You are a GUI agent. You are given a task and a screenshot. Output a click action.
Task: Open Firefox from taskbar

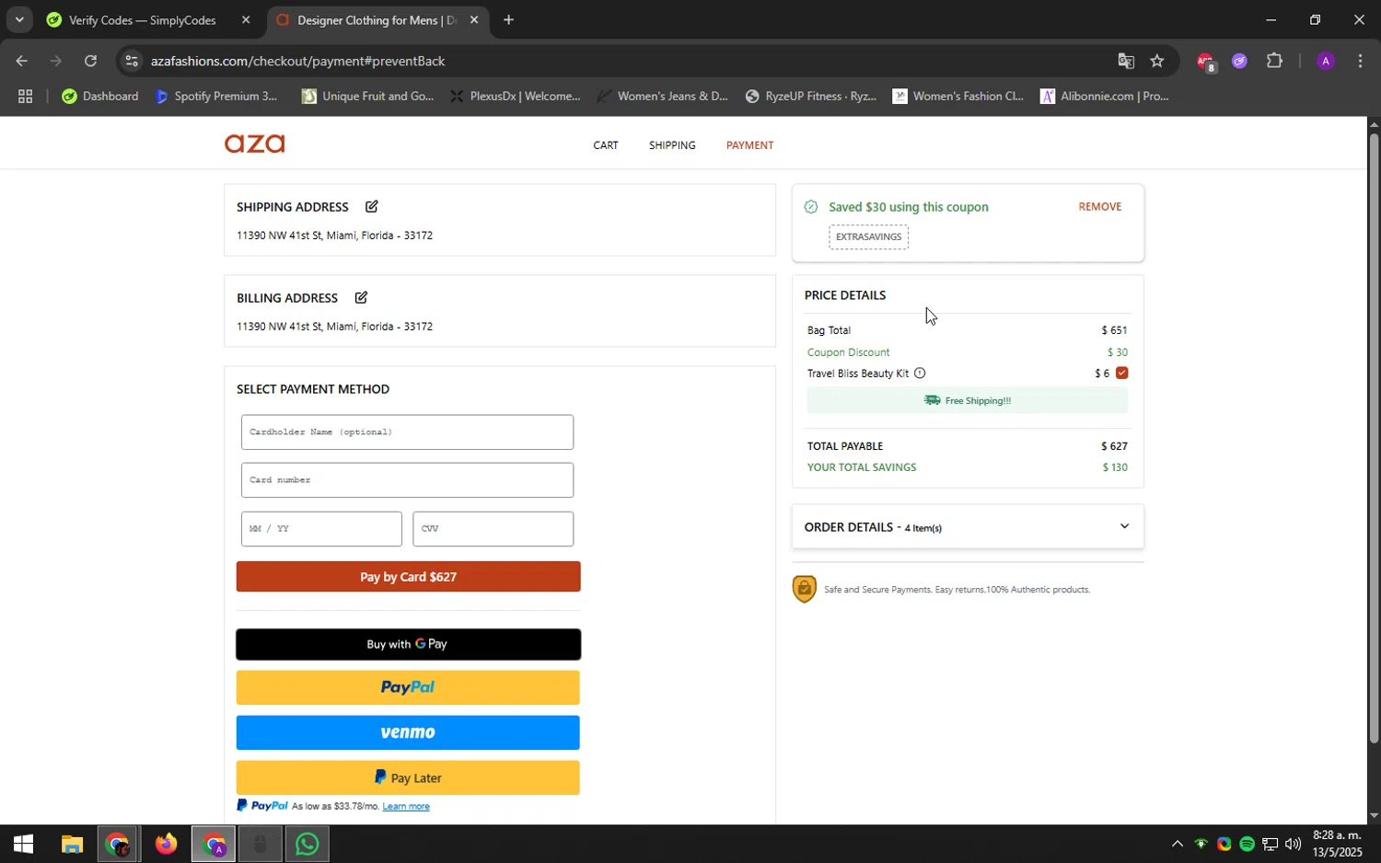(x=166, y=844)
